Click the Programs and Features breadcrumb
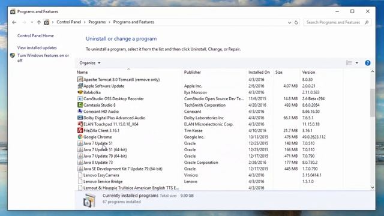The width and height of the screenshot is (384, 216). click(133, 22)
